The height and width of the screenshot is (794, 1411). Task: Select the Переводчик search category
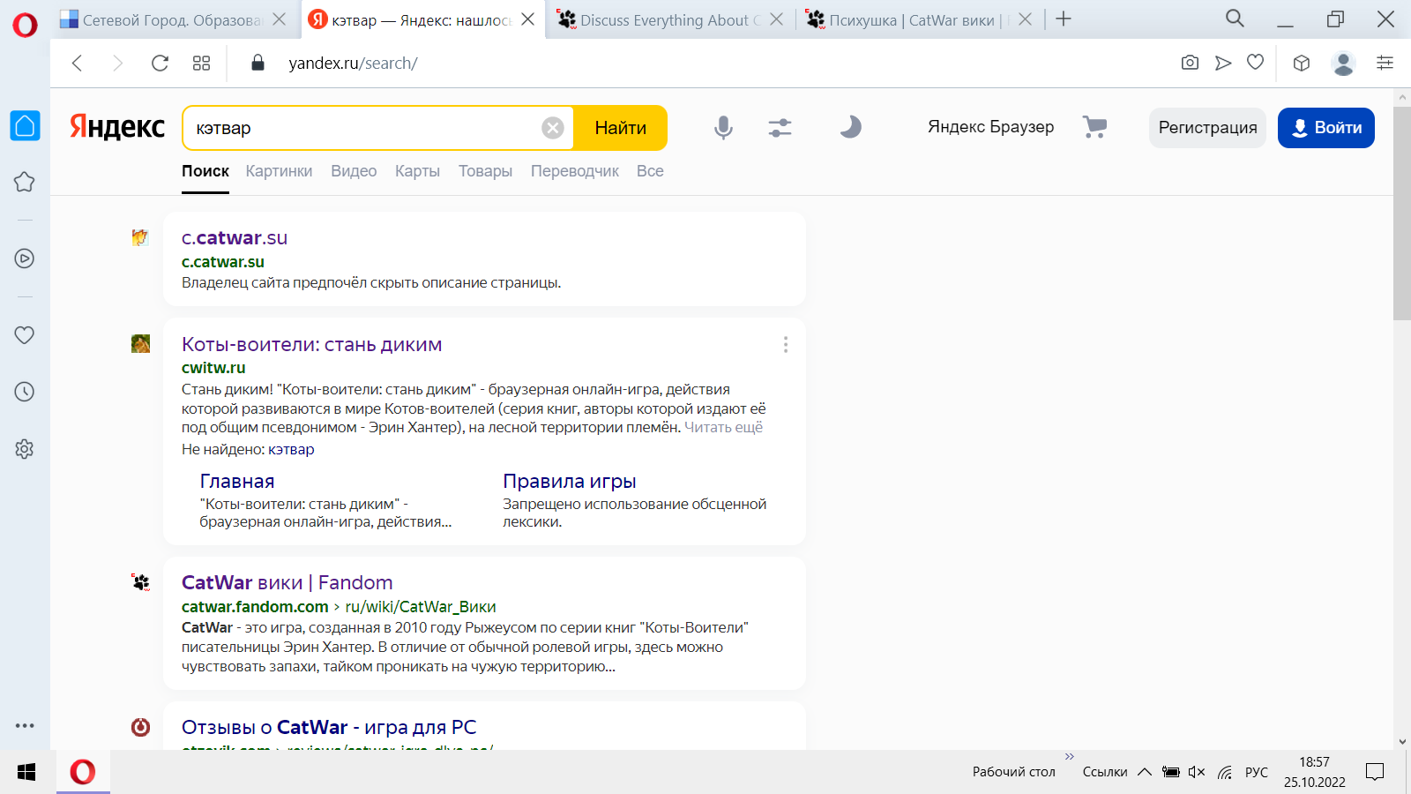(x=575, y=171)
